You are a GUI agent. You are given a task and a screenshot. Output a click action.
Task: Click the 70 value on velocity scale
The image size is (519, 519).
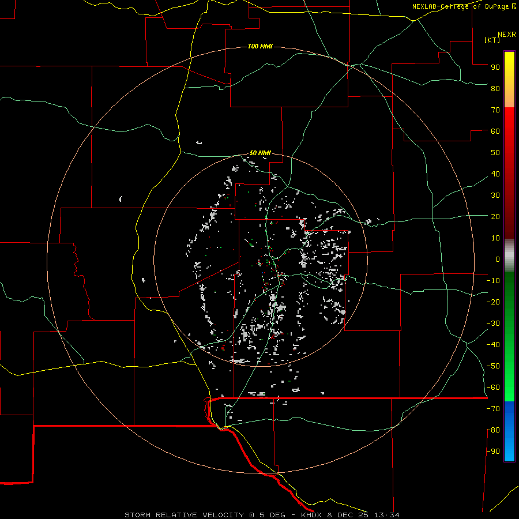(x=495, y=110)
